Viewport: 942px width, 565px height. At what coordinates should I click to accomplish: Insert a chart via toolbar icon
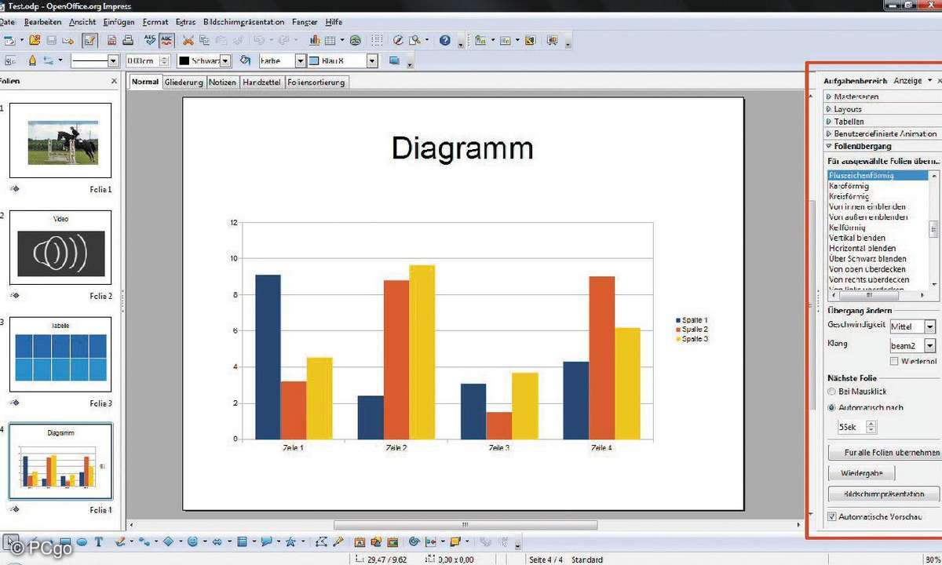[314, 40]
